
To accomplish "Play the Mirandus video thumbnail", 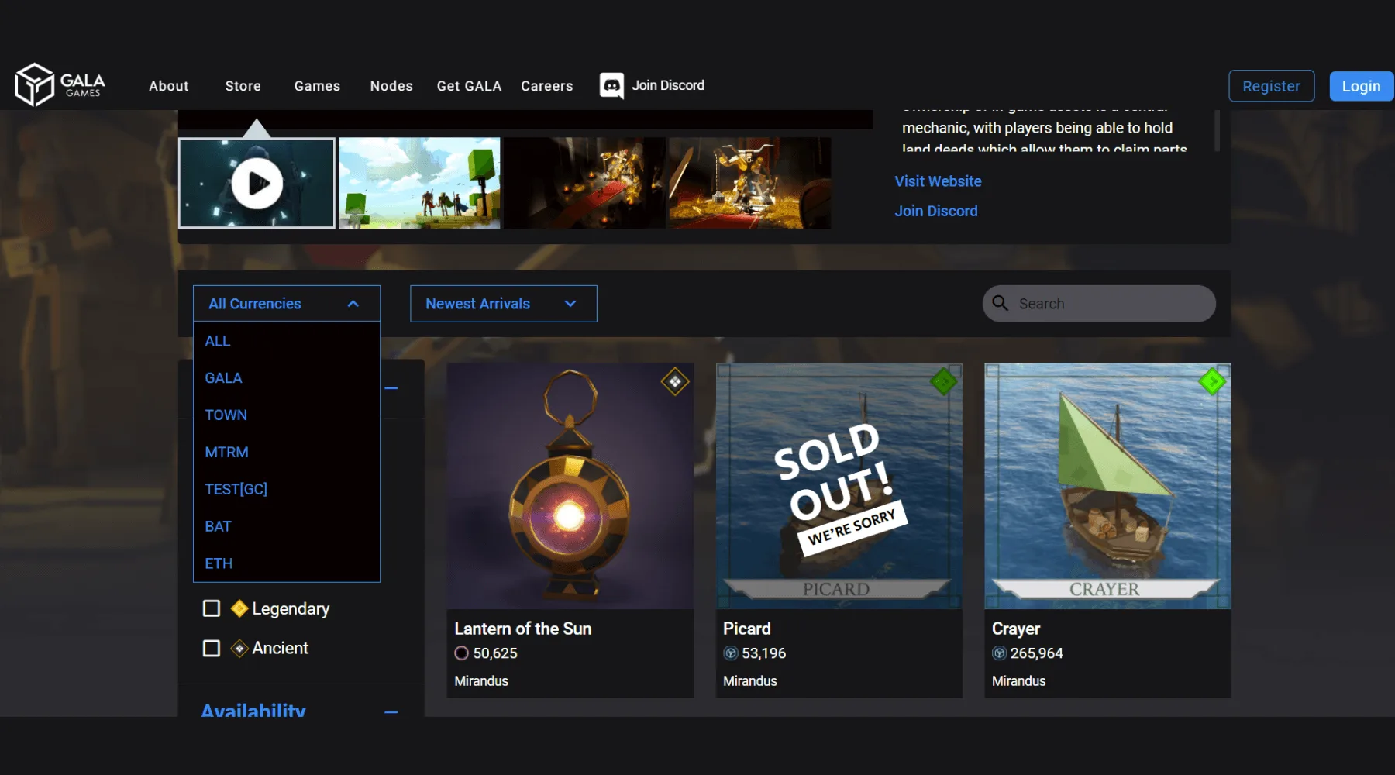I will coord(257,184).
